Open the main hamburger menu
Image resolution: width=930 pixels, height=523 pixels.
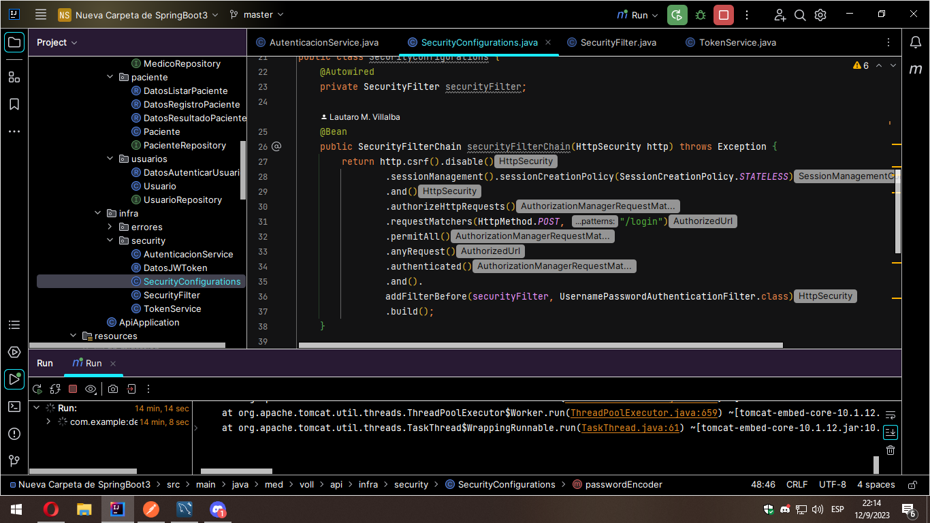[41, 14]
